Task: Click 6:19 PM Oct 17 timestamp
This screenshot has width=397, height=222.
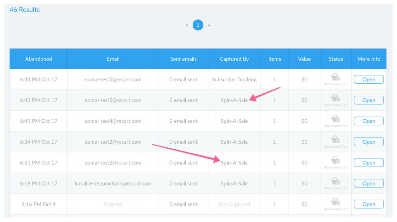Action: tap(39, 184)
